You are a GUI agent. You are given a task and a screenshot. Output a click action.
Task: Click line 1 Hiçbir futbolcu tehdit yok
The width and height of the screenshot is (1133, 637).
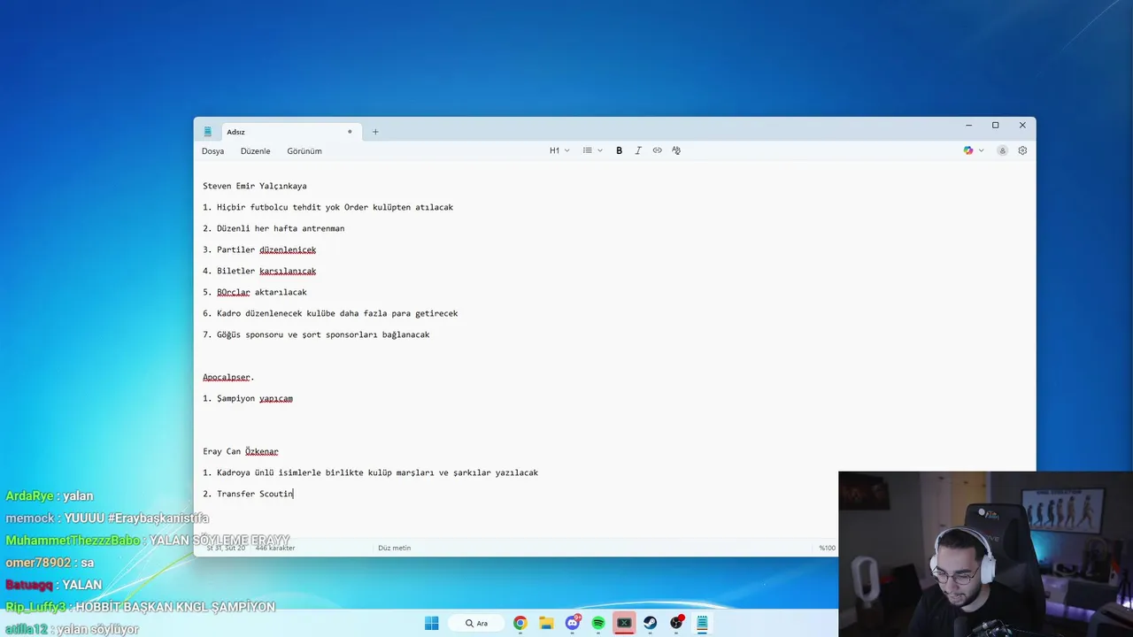click(x=328, y=207)
